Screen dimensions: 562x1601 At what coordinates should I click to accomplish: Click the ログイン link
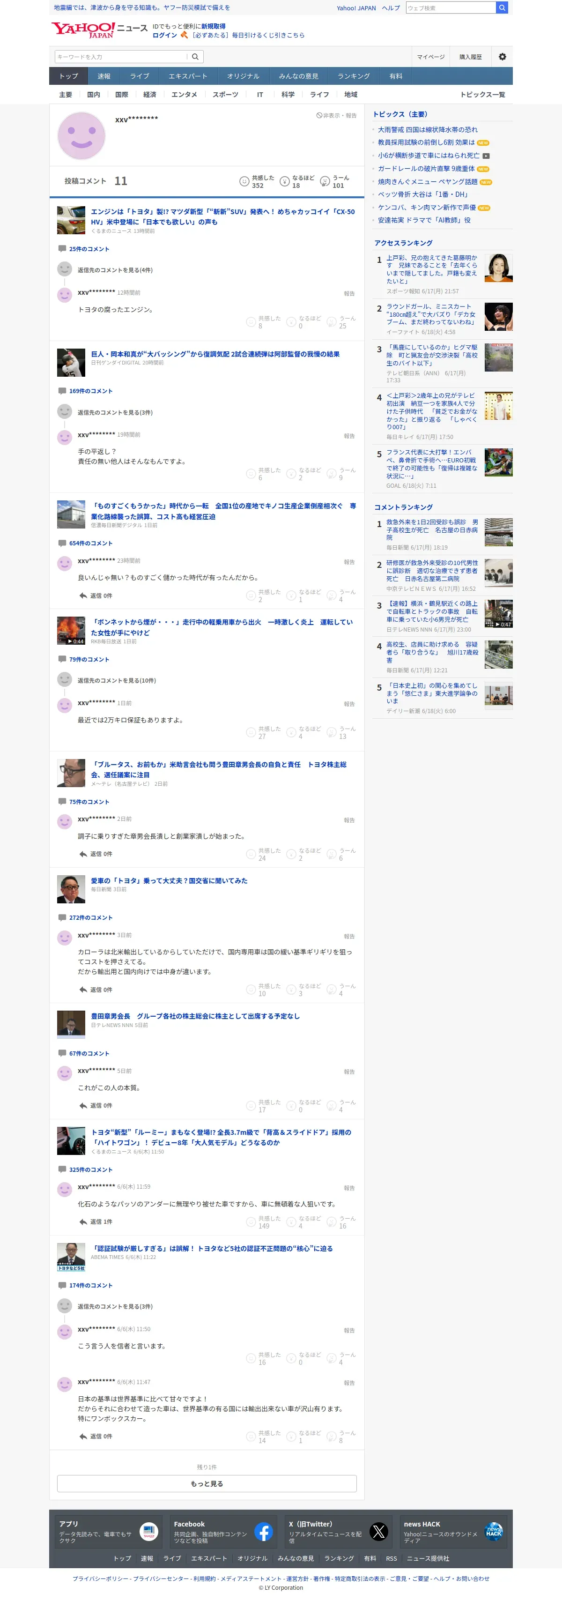pyautogui.click(x=164, y=36)
